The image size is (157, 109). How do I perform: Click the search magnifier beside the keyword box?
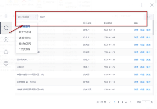(149, 17)
